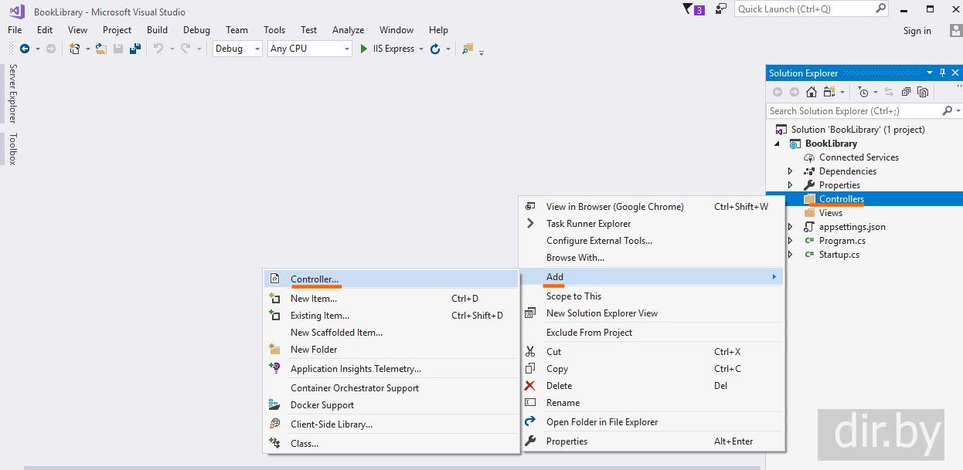Expand the Startup.cs node
The width and height of the screenshot is (963, 470).
[790, 255]
